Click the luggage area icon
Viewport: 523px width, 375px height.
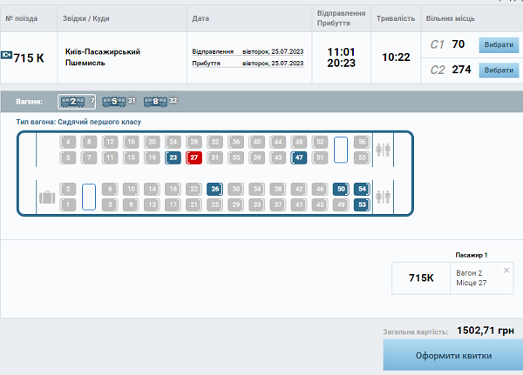coord(47,196)
